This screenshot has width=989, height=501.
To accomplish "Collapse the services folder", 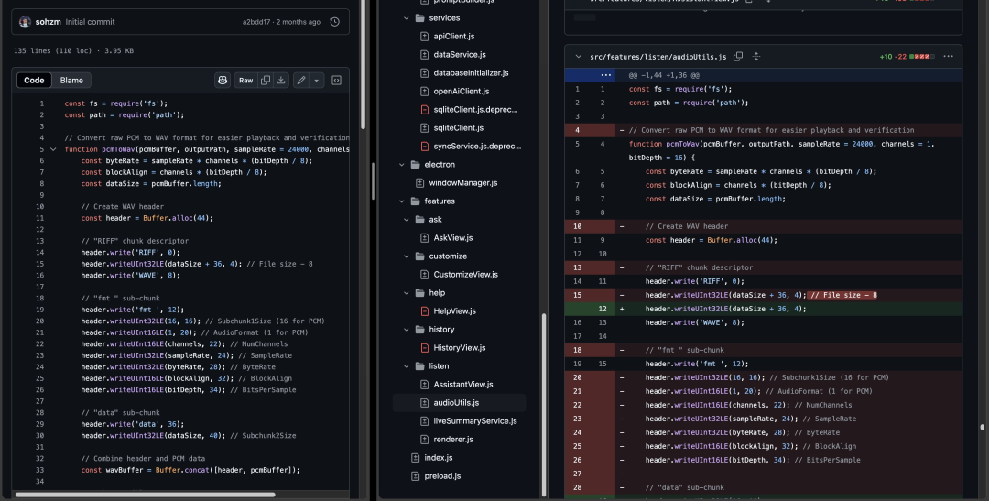I will 407,18.
